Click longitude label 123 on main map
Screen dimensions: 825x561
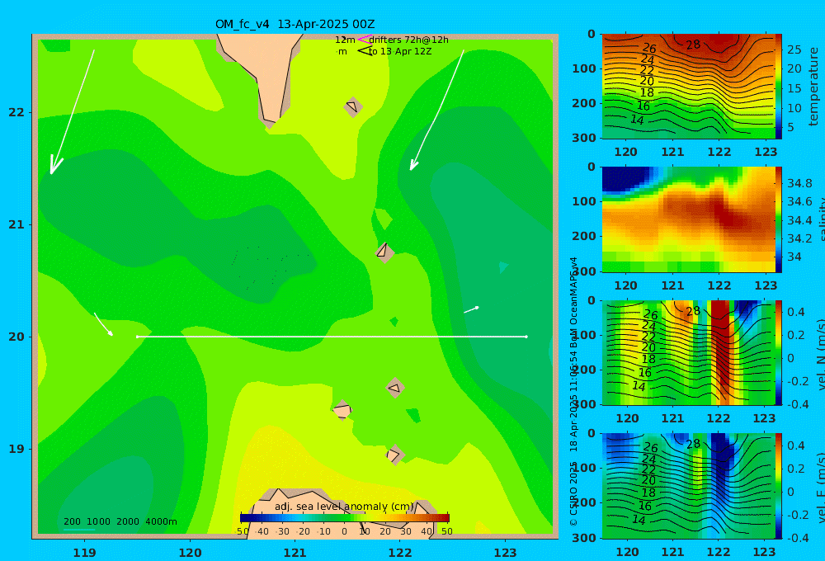(x=506, y=553)
